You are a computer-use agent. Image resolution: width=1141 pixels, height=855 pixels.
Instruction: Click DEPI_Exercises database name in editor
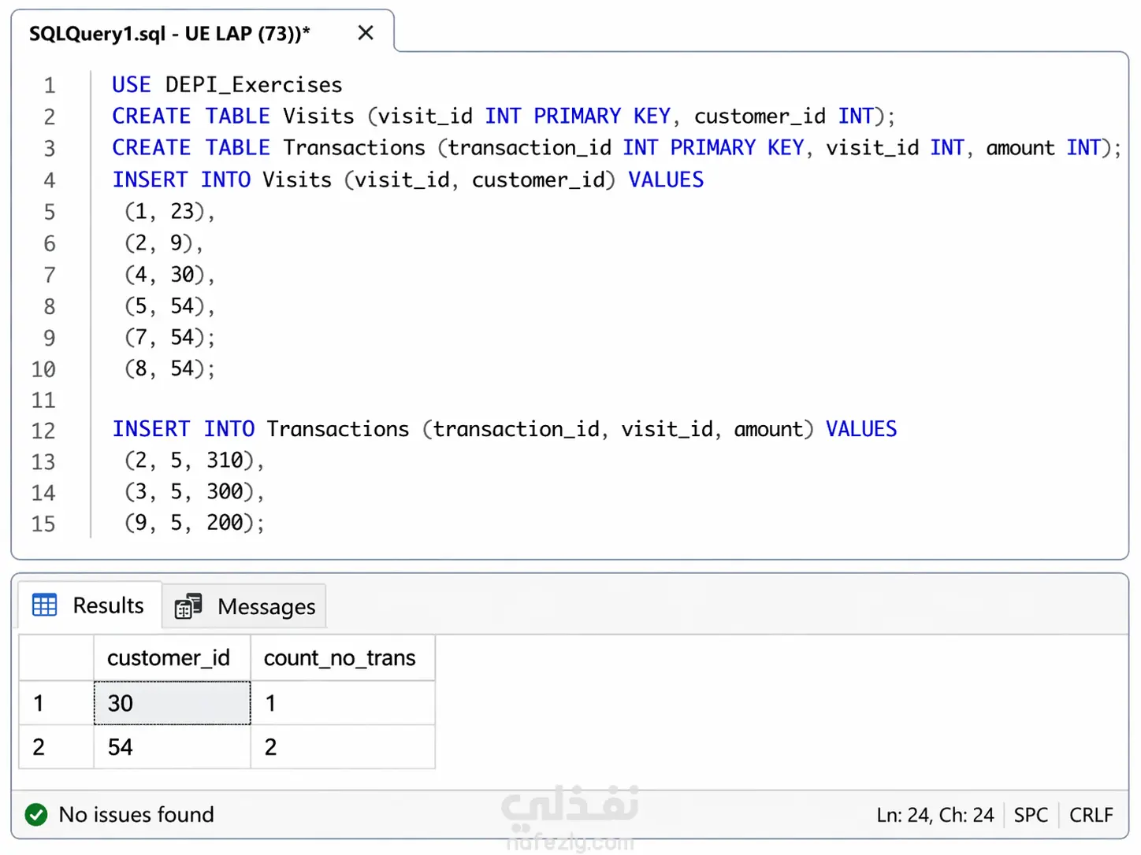click(254, 85)
